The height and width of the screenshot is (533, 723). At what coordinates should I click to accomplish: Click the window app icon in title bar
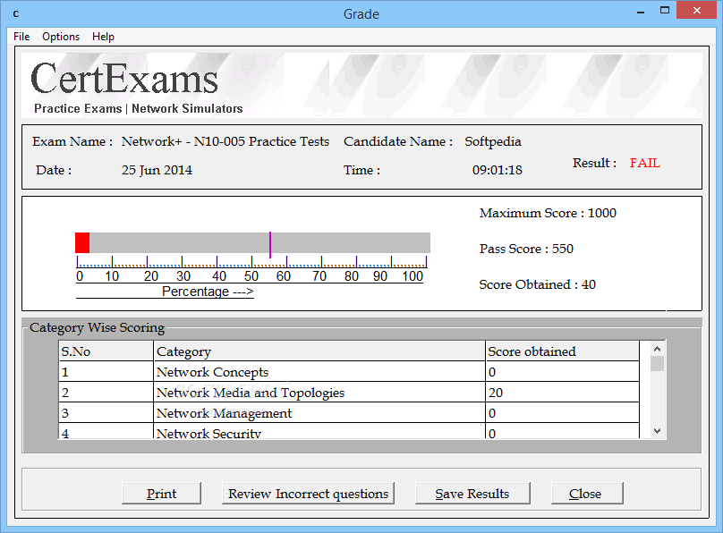click(x=16, y=13)
